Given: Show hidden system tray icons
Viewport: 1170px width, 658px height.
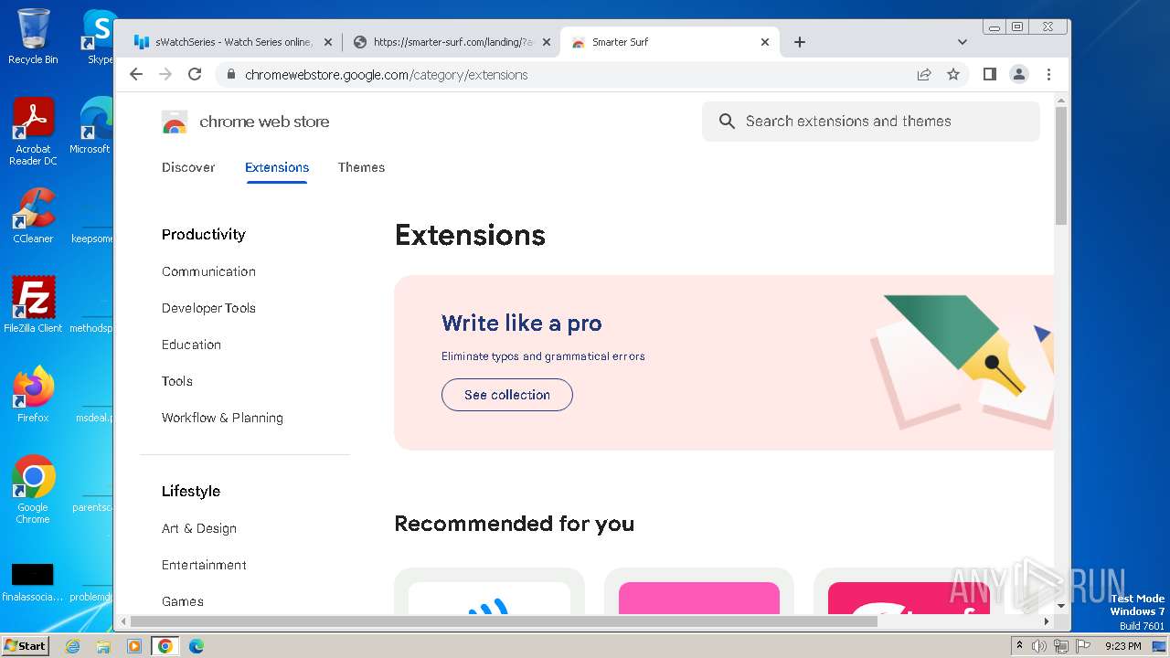Looking at the screenshot, I should (1019, 646).
